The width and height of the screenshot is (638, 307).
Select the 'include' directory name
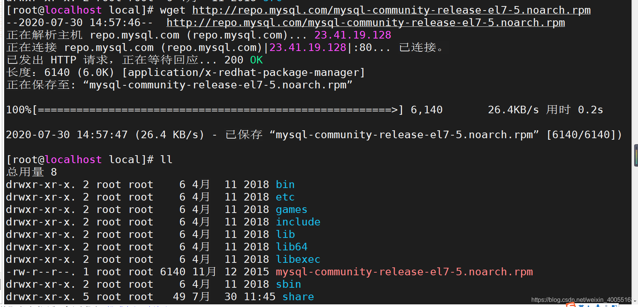[x=298, y=222]
